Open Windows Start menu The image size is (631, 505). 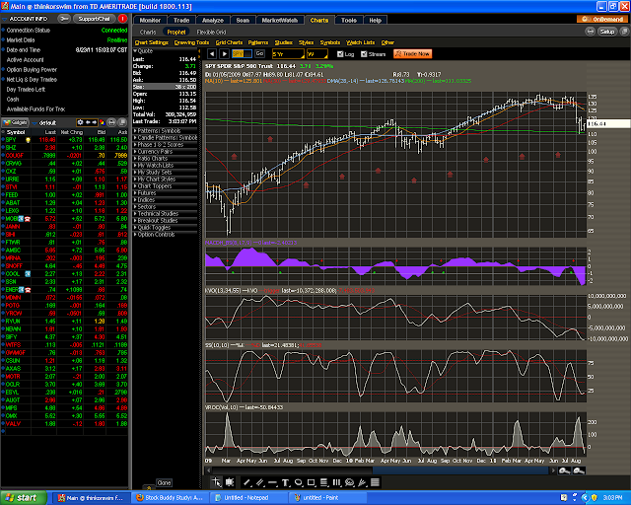coord(24,498)
